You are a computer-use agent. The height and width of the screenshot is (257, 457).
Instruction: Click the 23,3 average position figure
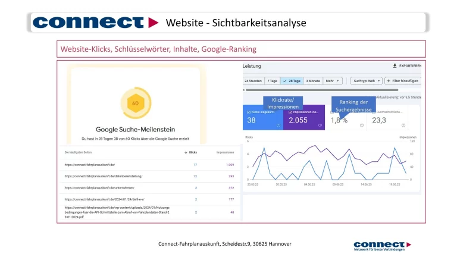pos(379,120)
